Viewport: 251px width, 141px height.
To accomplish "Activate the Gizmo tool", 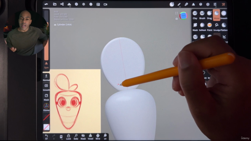I will pos(46,107).
